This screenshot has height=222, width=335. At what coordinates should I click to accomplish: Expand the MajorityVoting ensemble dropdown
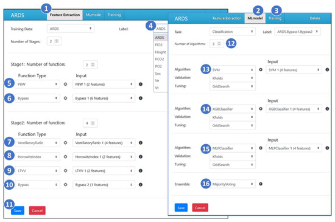(x=233, y=184)
